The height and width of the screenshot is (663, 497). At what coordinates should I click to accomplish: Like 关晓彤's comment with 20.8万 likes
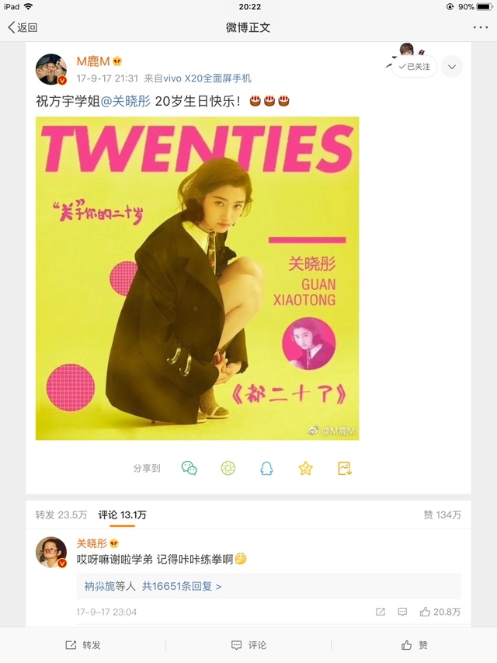[440, 612]
